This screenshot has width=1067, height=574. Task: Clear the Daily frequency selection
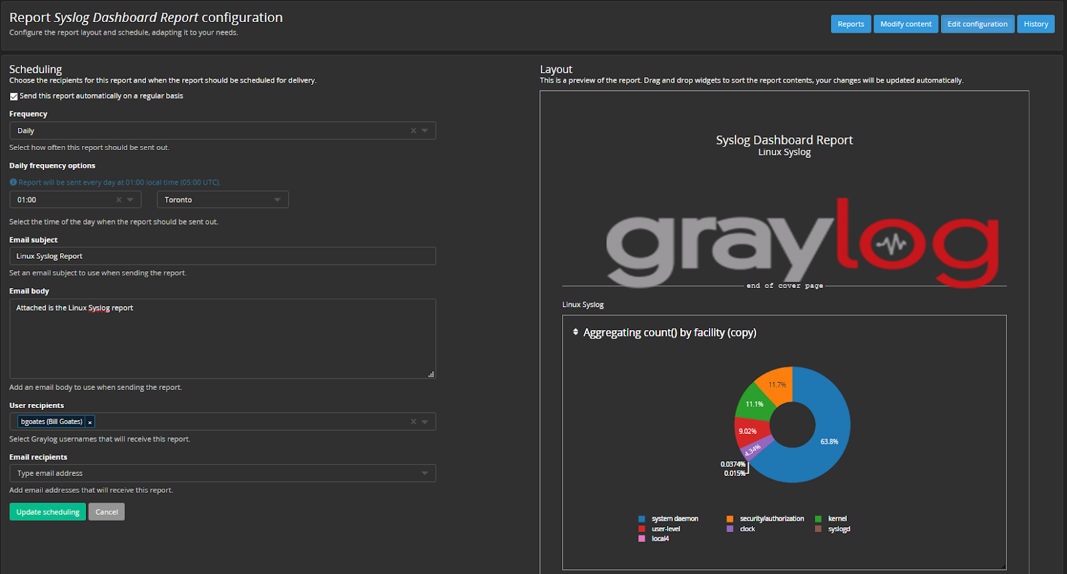pyautogui.click(x=413, y=131)
